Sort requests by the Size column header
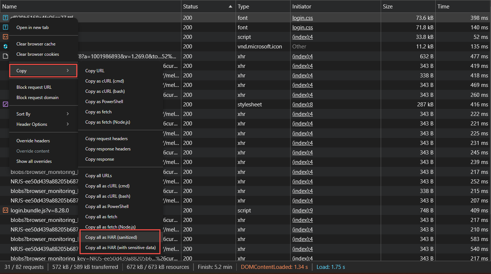The image size is (491, 274). (388, 7)
